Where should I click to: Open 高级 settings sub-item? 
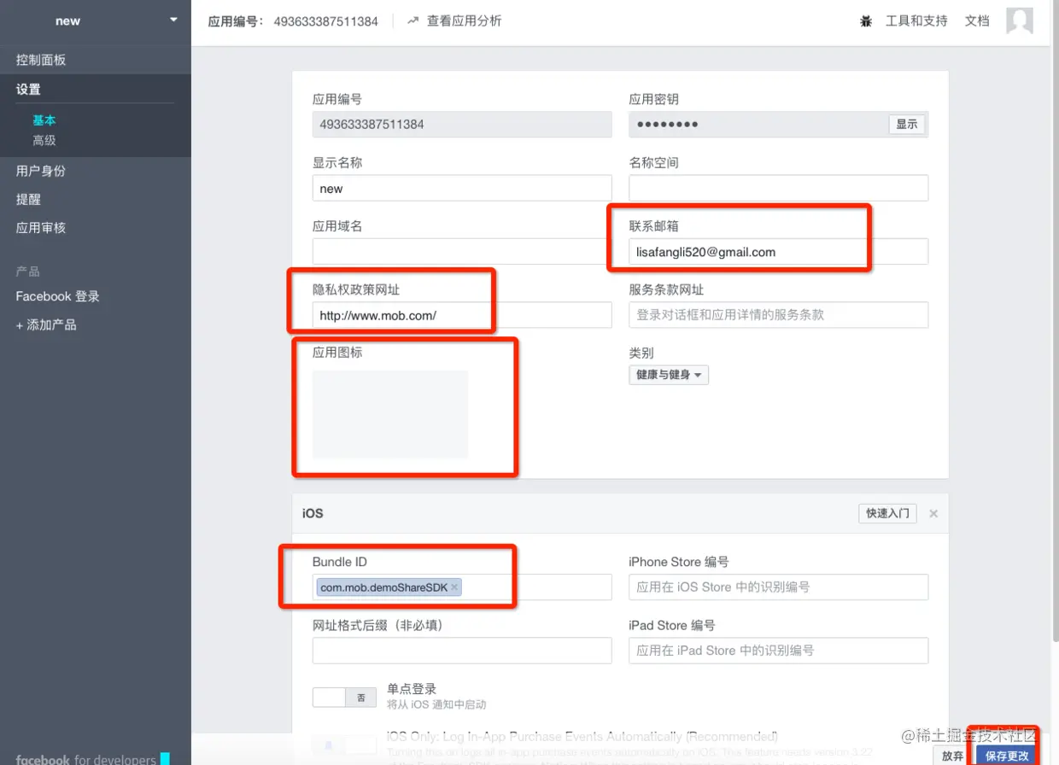point(44,140)
